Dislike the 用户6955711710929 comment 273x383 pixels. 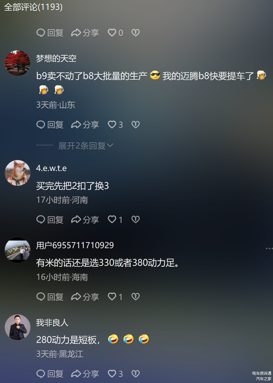136,297
